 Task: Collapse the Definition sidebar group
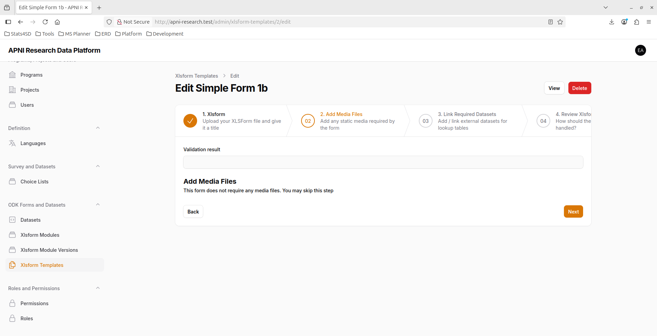[98, 128]
